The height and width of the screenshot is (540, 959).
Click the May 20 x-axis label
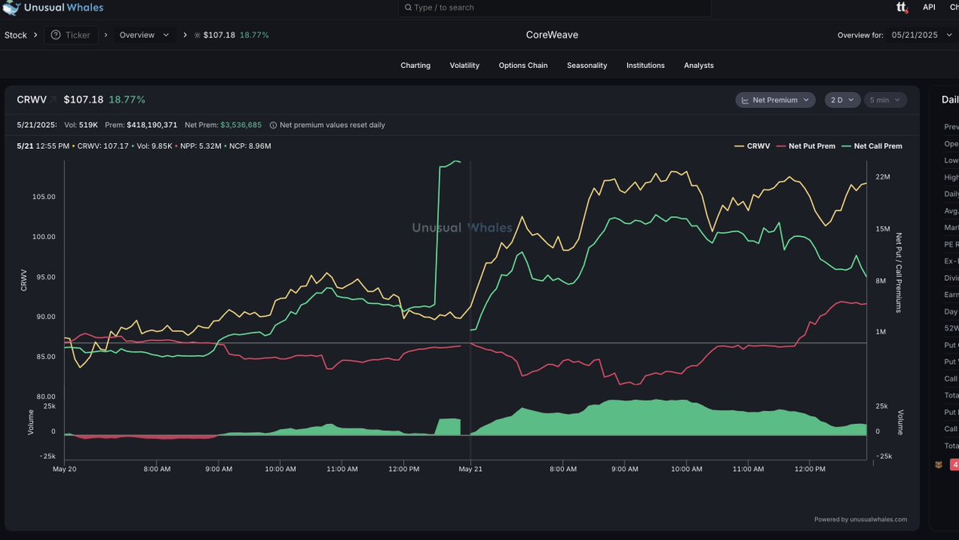(64, 469)
